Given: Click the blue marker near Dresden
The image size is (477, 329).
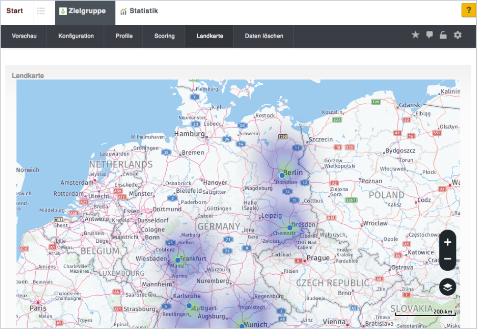Looking at the screenshot, I should 290,228.
